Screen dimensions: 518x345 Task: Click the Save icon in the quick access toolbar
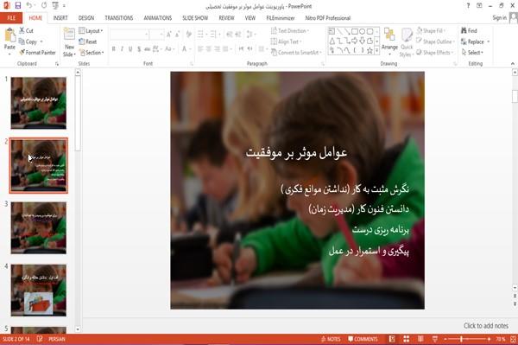[x=18, y=5]
